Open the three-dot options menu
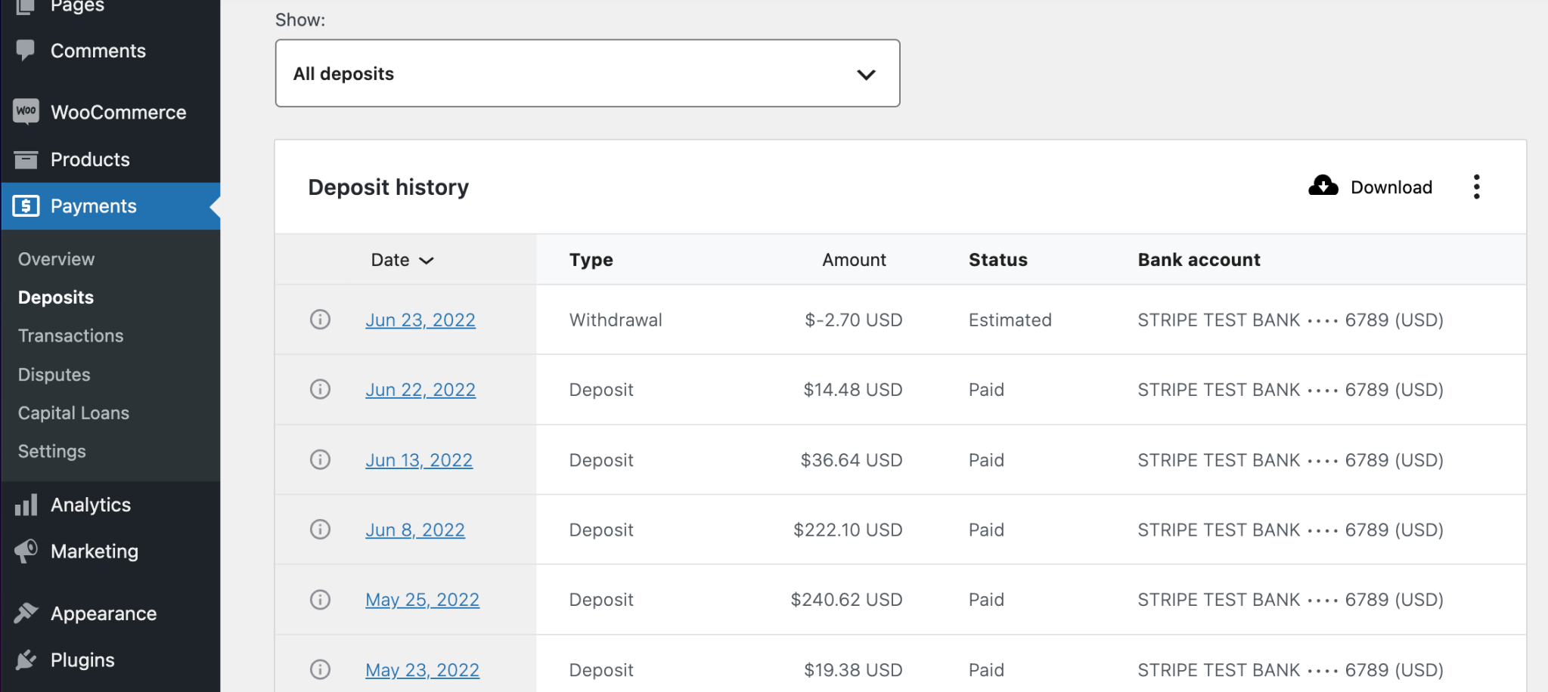This screenshot has width=1548, height=692. tap(1476, 187)
